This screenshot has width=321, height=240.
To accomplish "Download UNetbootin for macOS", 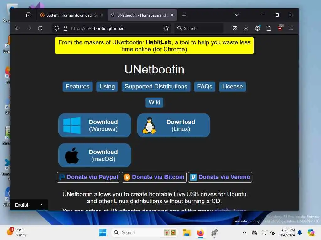I will pyautogui.click(x=95, y=155).
